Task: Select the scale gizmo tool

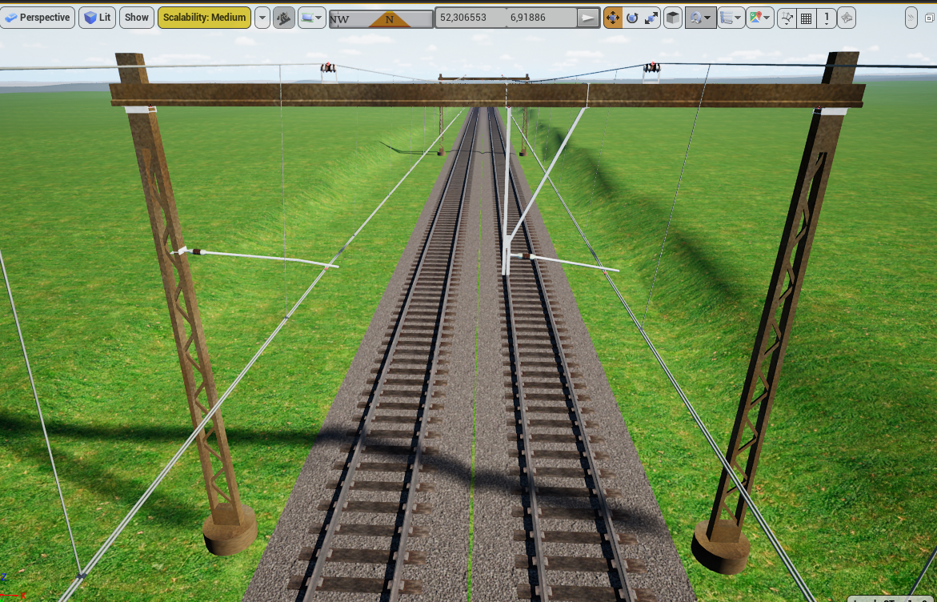Action: (x=651, y=18)
